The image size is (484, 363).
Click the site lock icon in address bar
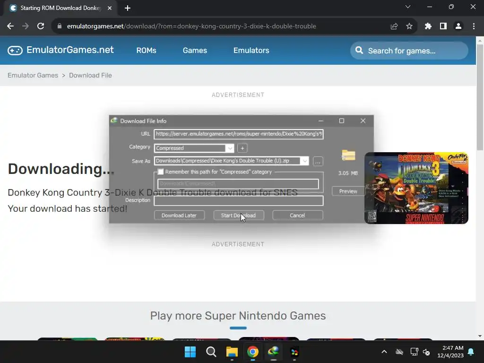click(x=59, y=26)
